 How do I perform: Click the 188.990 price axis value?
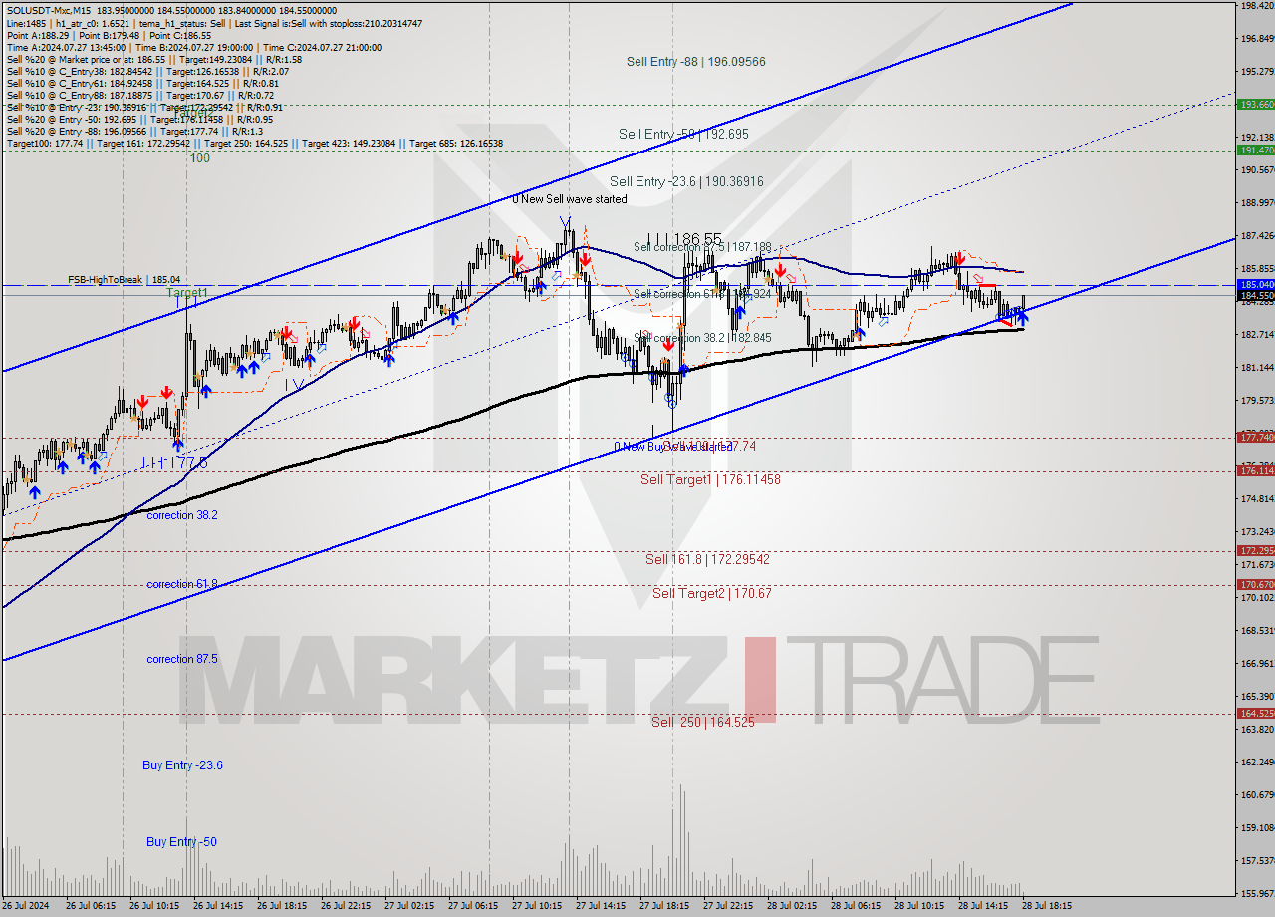click(x=1257, y=203)
